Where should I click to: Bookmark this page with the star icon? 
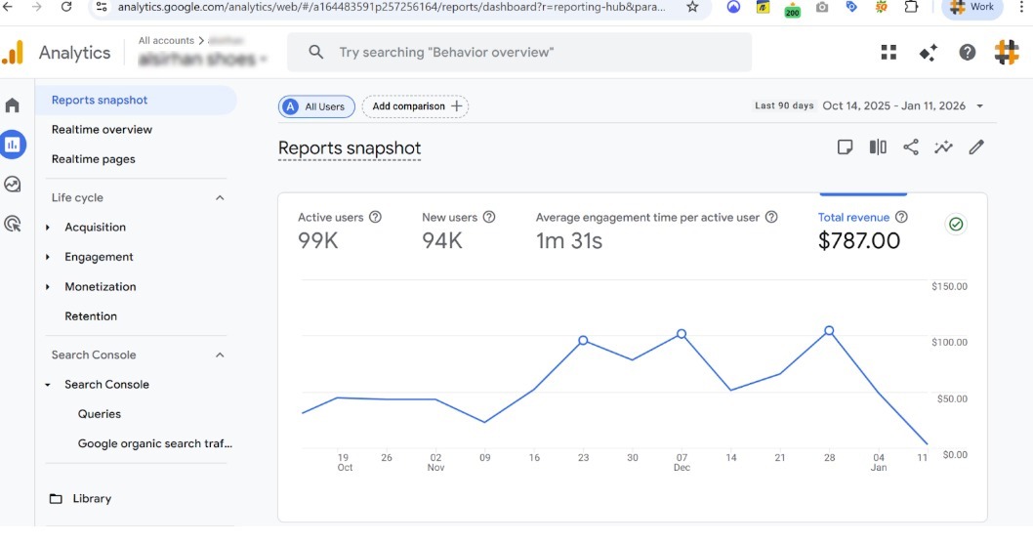pyautogui.click(x=692, y=7)
